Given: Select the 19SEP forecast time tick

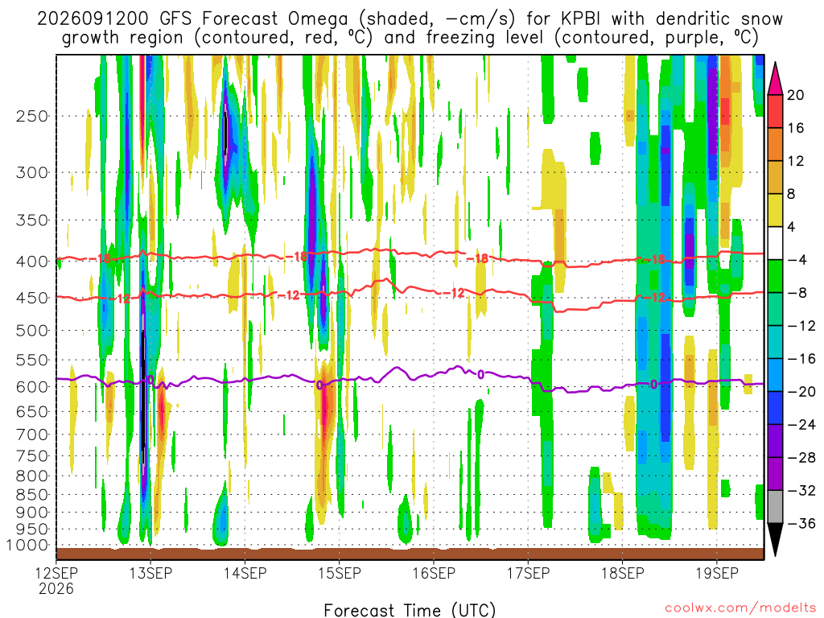Looking at the screenshot, I should click(x=717, y=572).
